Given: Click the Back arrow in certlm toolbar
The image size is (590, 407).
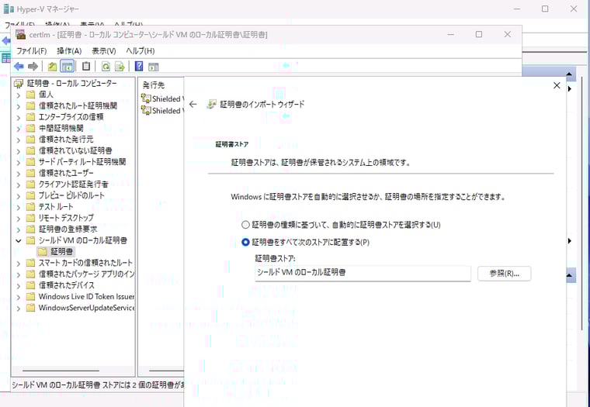Looking at the screenshot, I should click(x=19, y=67).
